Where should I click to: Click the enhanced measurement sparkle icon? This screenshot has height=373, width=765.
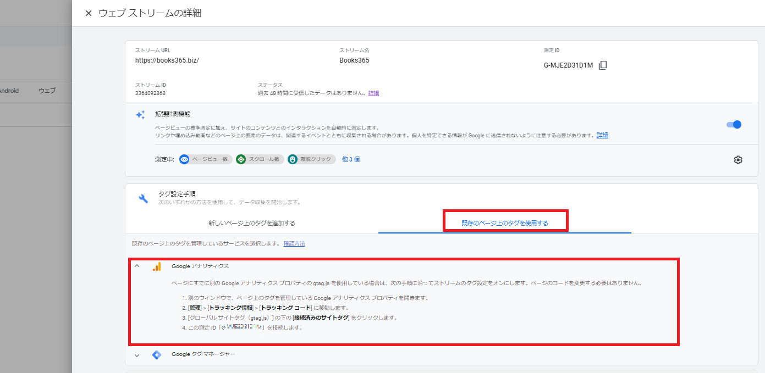coord(141,115)
